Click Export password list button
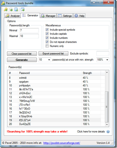 (x=53, y=54)
